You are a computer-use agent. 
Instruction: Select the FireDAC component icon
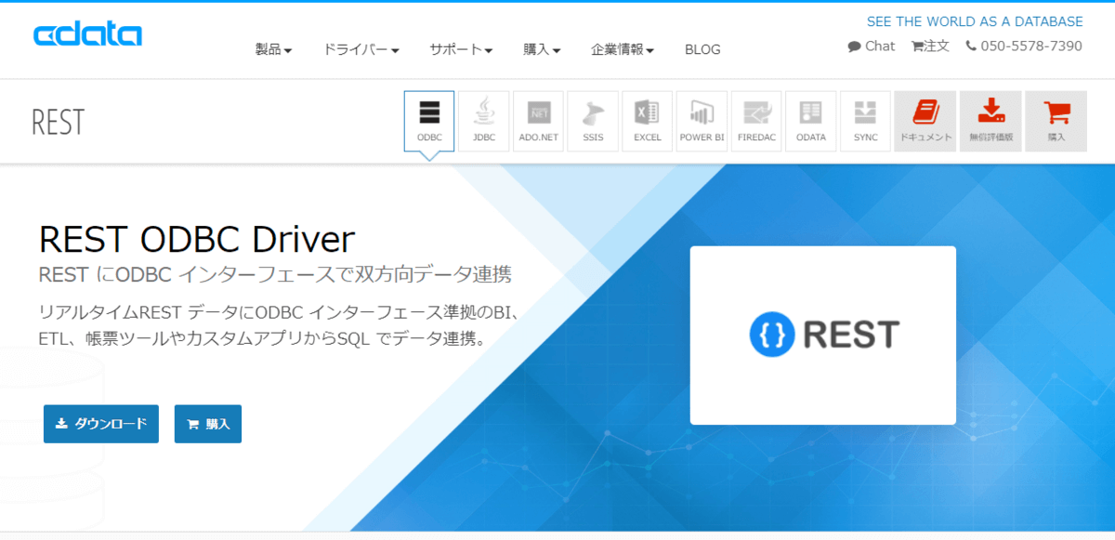point(756,121)
